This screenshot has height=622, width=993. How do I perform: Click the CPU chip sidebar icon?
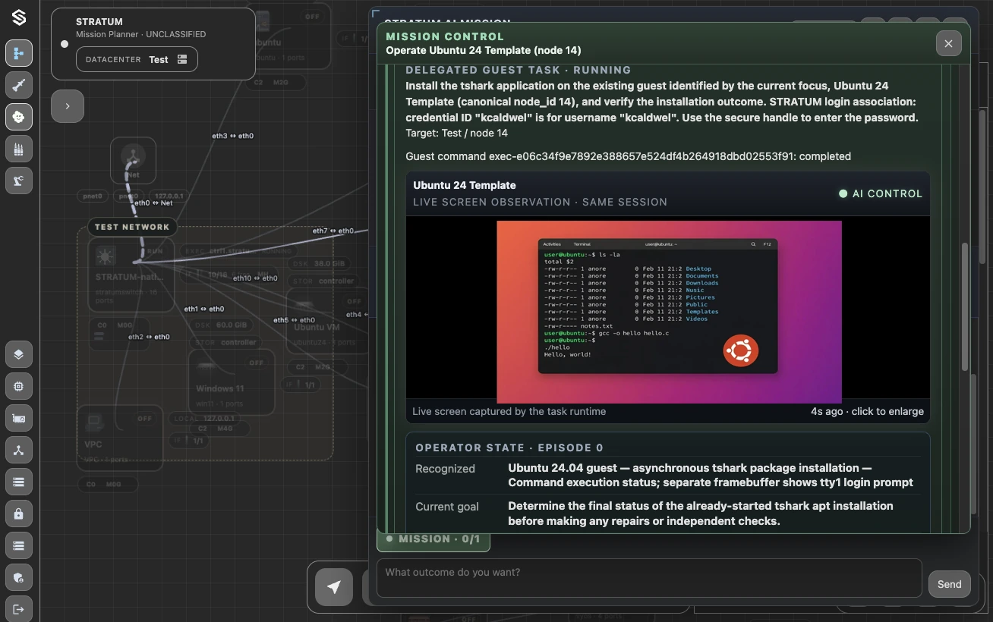19,386
